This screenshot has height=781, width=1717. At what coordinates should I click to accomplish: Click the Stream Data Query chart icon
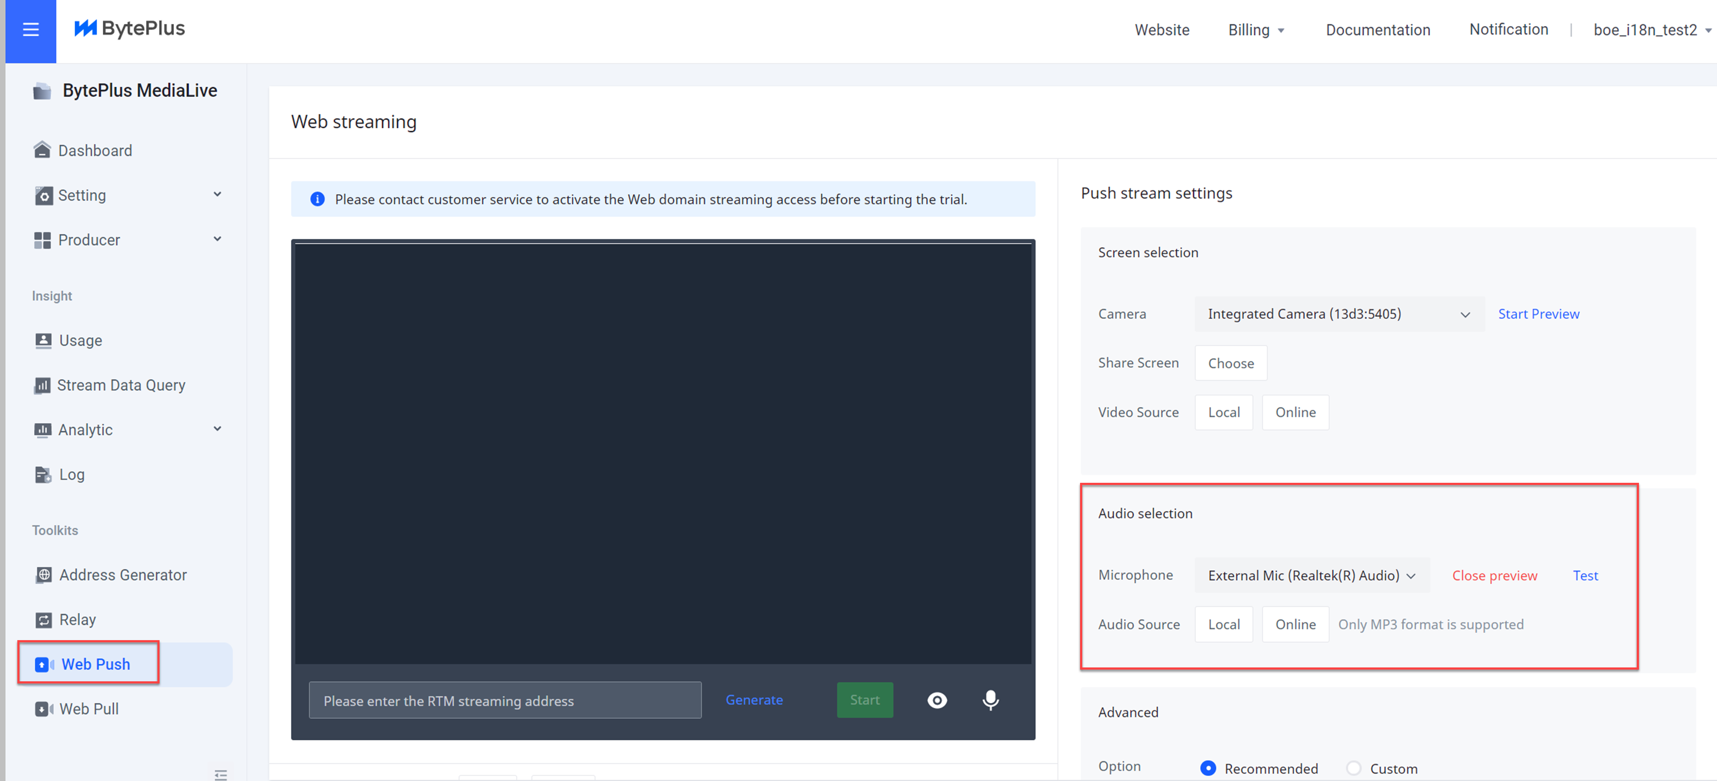[42, 385]
